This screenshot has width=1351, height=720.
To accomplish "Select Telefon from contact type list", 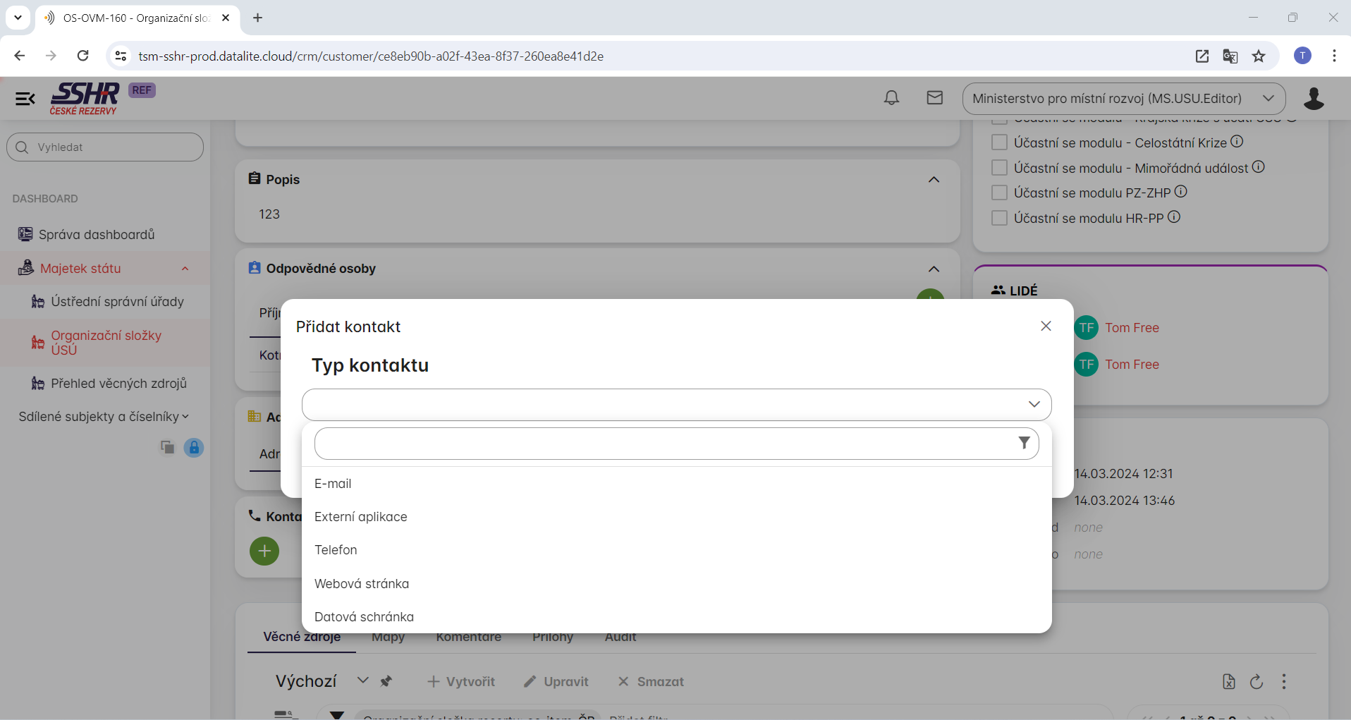I will 336,550.
